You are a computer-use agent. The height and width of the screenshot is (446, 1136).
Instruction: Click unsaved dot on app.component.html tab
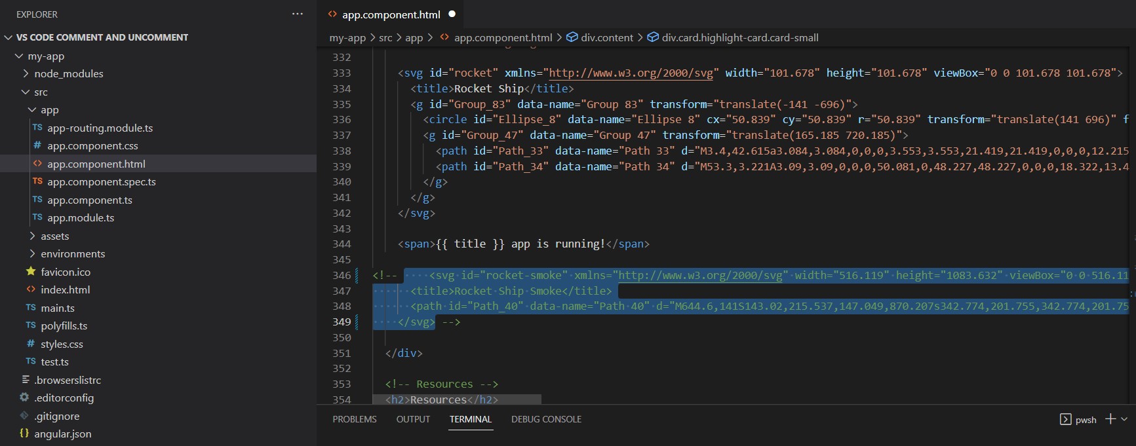tap(452, 14)
